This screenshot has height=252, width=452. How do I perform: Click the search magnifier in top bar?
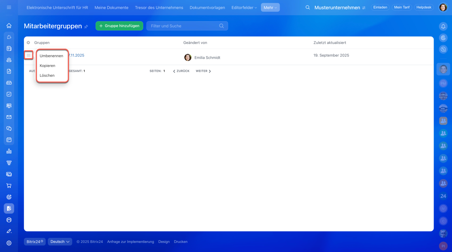click(308, 7)
